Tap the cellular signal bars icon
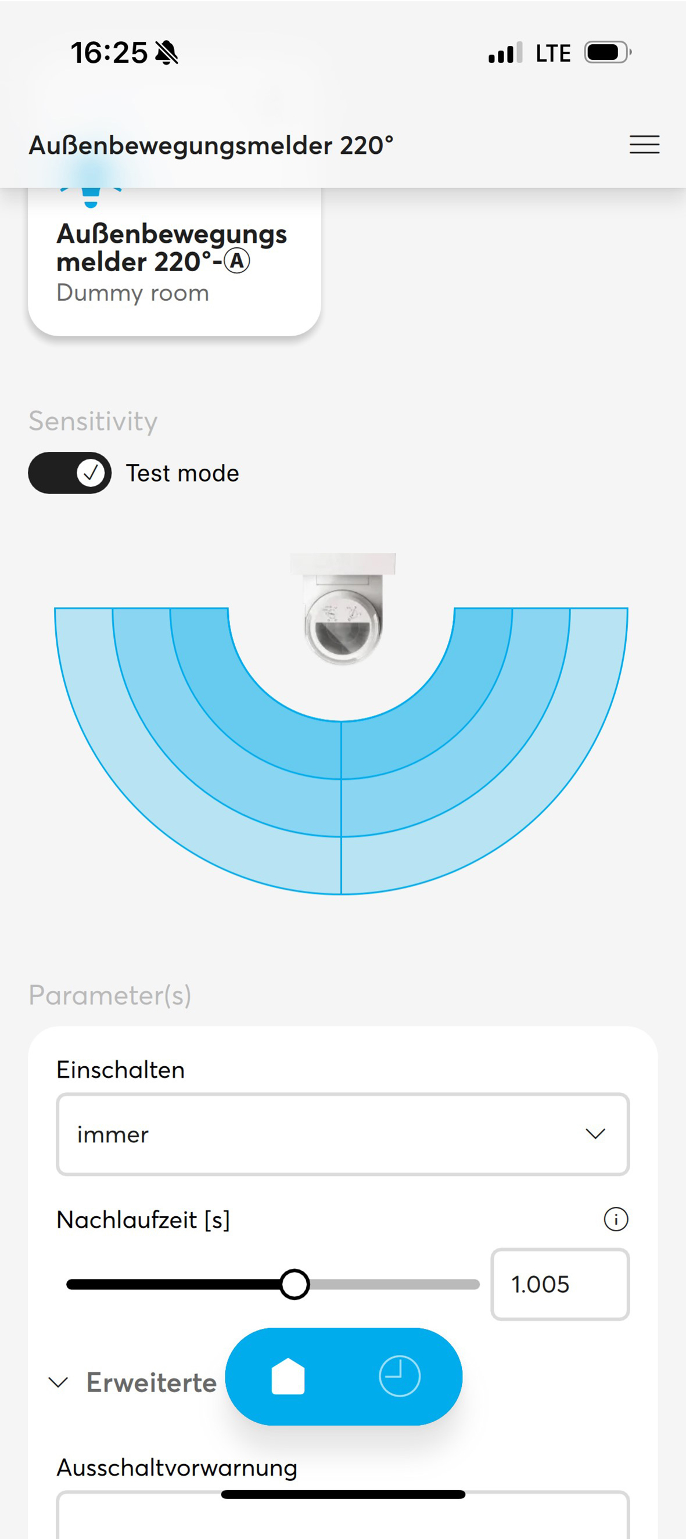 [505, 53]
